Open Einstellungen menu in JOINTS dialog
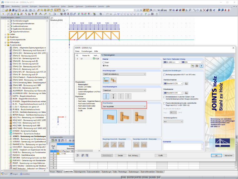Image resolution: width=238 pixels, height=179 pixels. click(87, 51)
